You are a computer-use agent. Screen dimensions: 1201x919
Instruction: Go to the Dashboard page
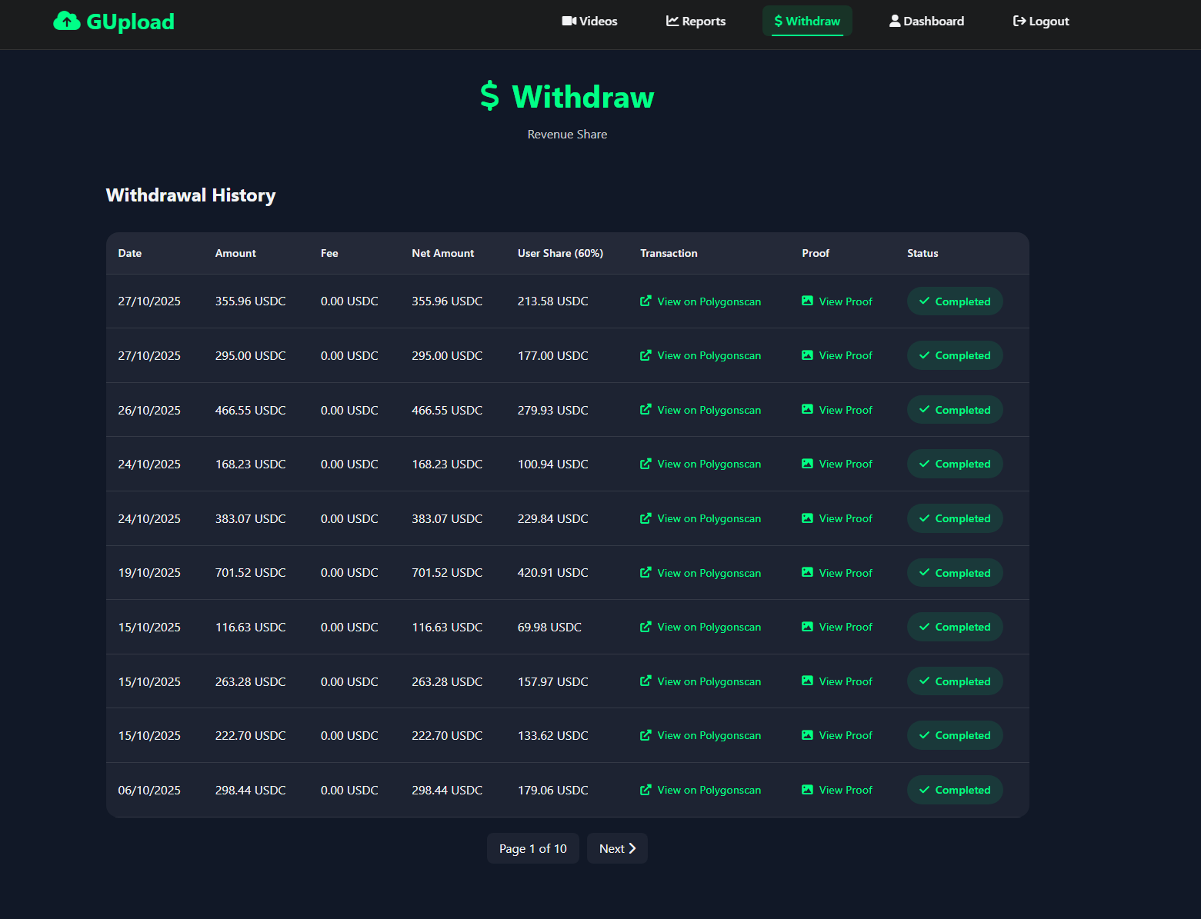point(926,22)
